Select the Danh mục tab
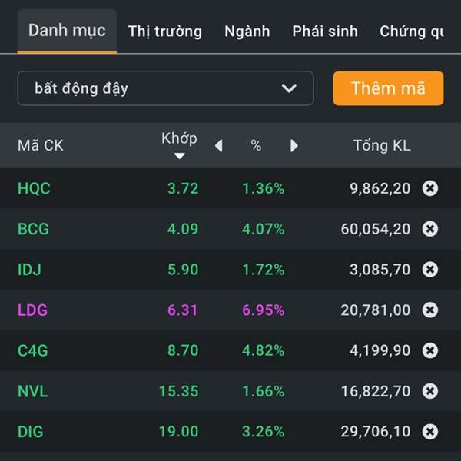This screenshot has height=461, width=461. (x=67, y=32)
